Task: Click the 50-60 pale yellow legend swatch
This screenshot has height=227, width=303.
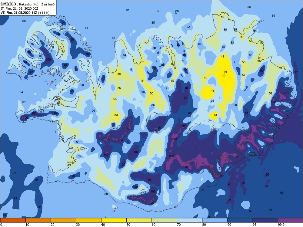Action: point(139,220)
